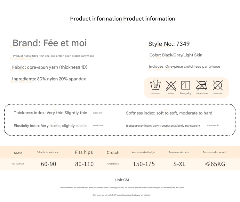Click the Elasticity index row
Viewport: 240px width, 202px height.
tap(50, 126)
